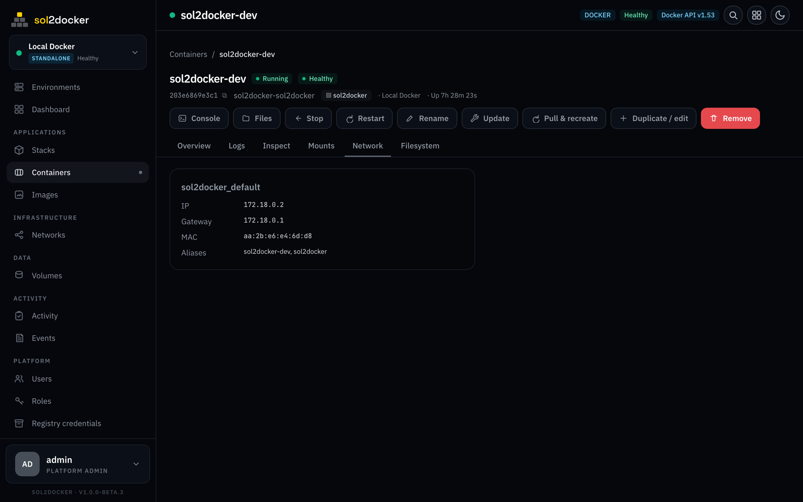Click the sol2docker_default network heading
The width and height of the screenshot is (803, 502).
(220, 187)
